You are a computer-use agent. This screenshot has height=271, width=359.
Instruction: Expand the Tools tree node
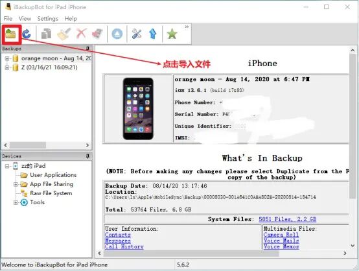(16, 202)
